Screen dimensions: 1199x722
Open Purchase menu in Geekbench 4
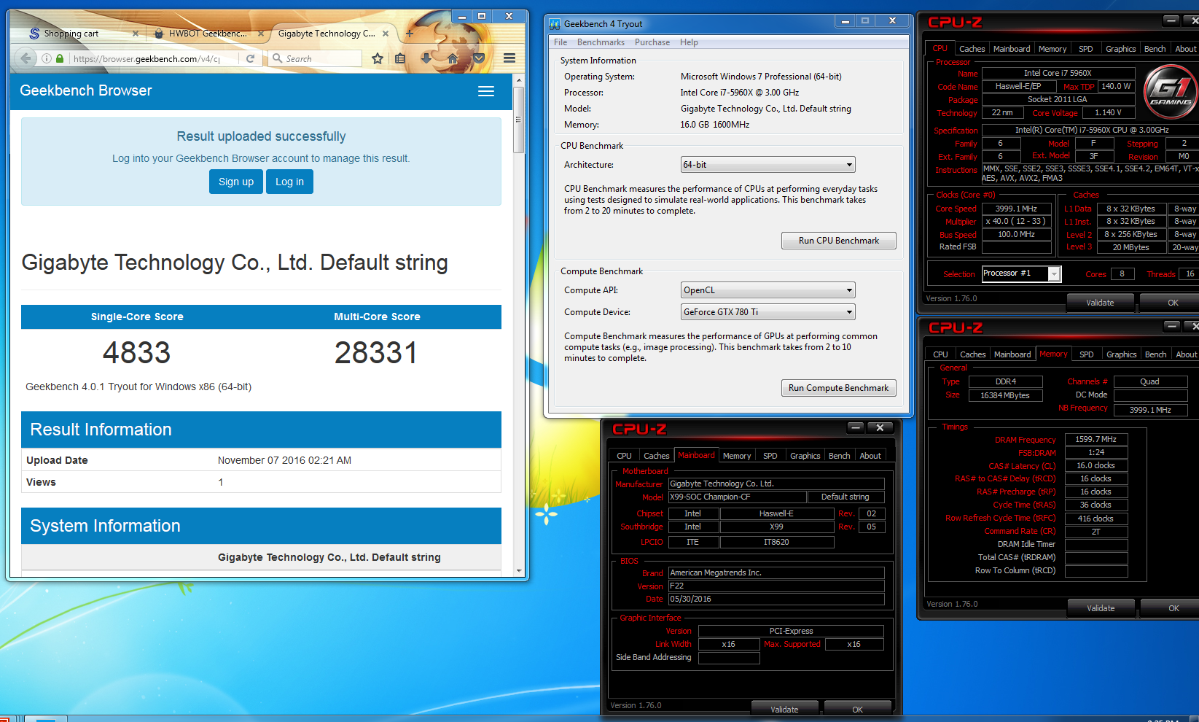[x=652, y=42]
